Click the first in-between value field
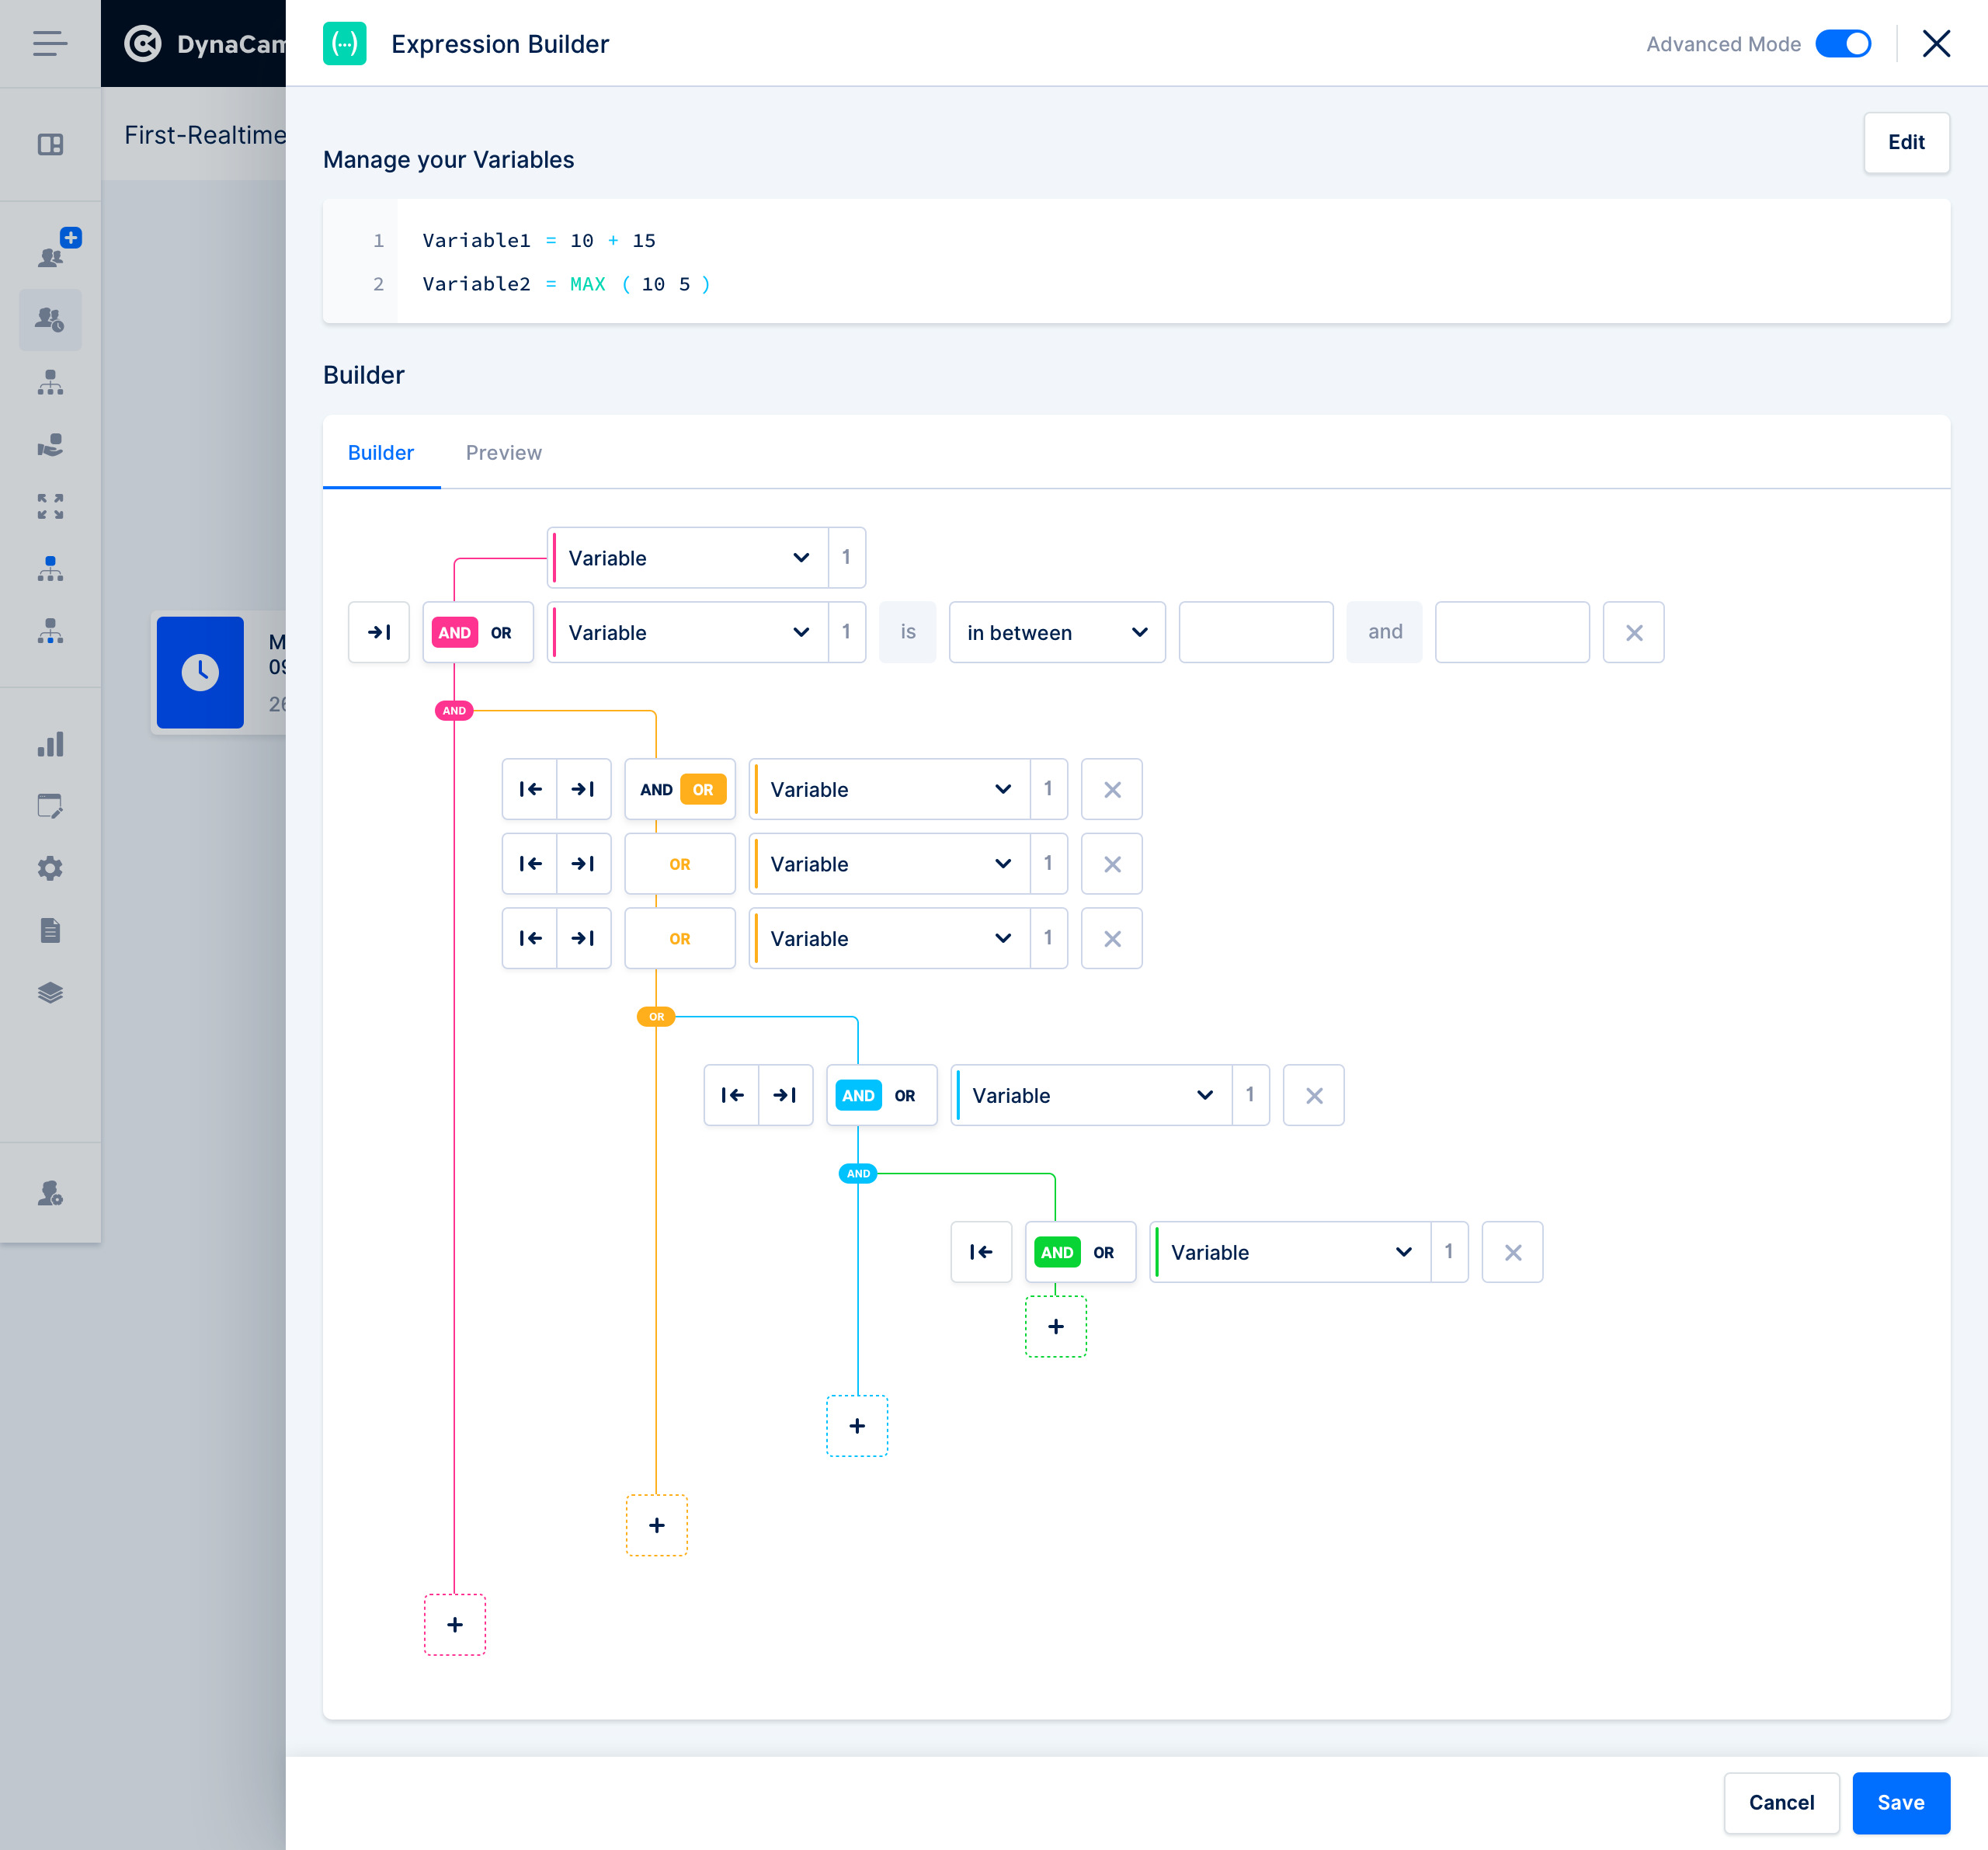Image resolution: width=1988 pixels, height=1850 pixels. point(1255,632)
